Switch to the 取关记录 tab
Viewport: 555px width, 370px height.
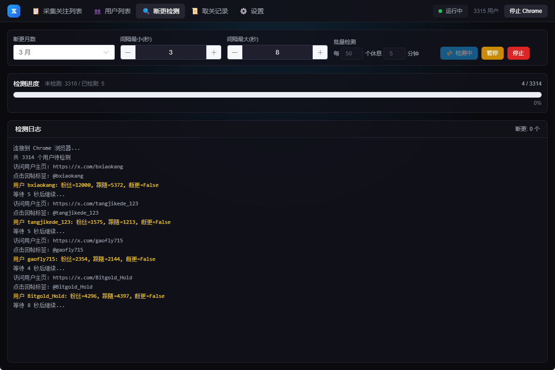215,11
